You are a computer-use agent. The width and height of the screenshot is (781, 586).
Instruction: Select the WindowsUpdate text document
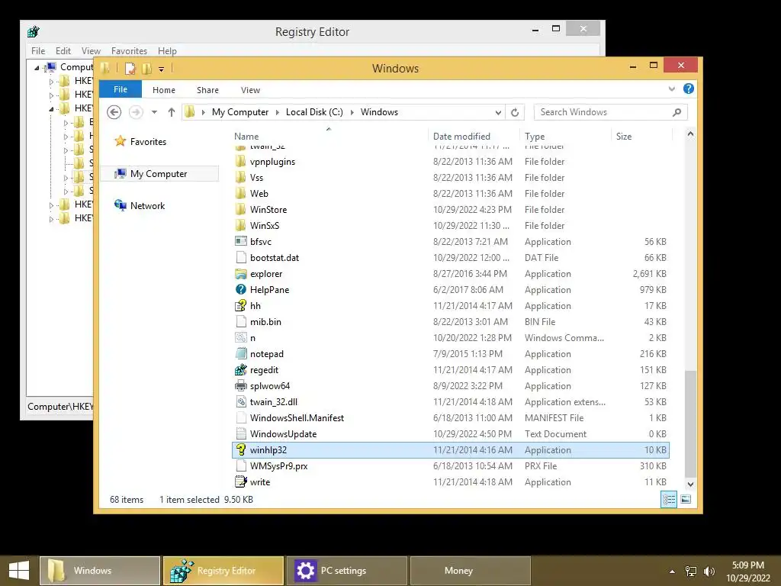click(x=451, y=434)
